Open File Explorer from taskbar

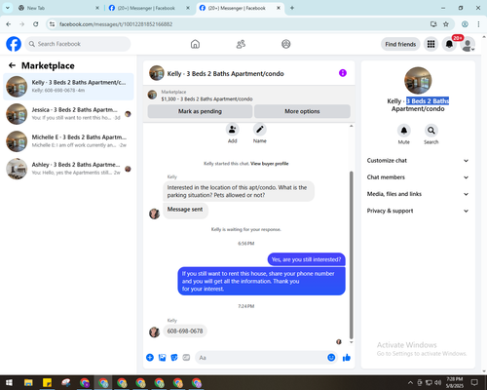point(28,382)
